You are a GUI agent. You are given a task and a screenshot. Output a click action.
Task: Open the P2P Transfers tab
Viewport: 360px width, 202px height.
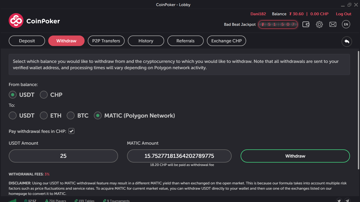point(106,41)
